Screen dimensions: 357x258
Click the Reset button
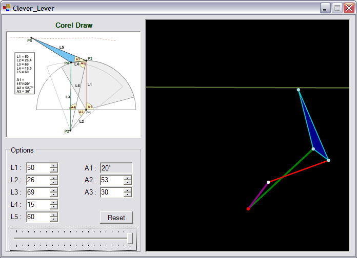(x=116, y=218)
